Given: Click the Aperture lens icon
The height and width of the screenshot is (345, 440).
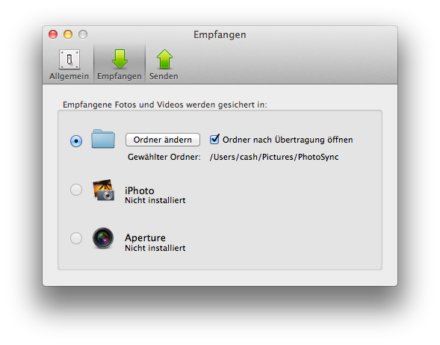Looking at the screenshot, I should [x=103, y=238].
